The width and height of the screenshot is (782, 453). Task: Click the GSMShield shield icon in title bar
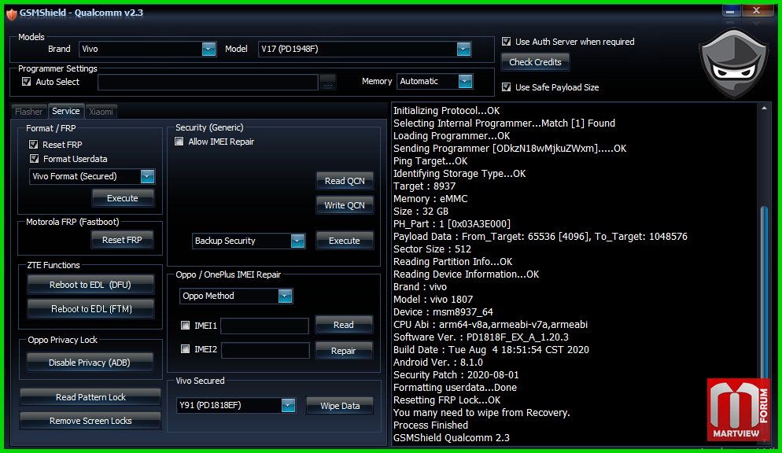click(11, 13)
